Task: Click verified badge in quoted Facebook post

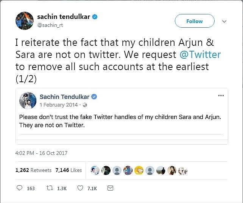Action: tap(94, 97)
